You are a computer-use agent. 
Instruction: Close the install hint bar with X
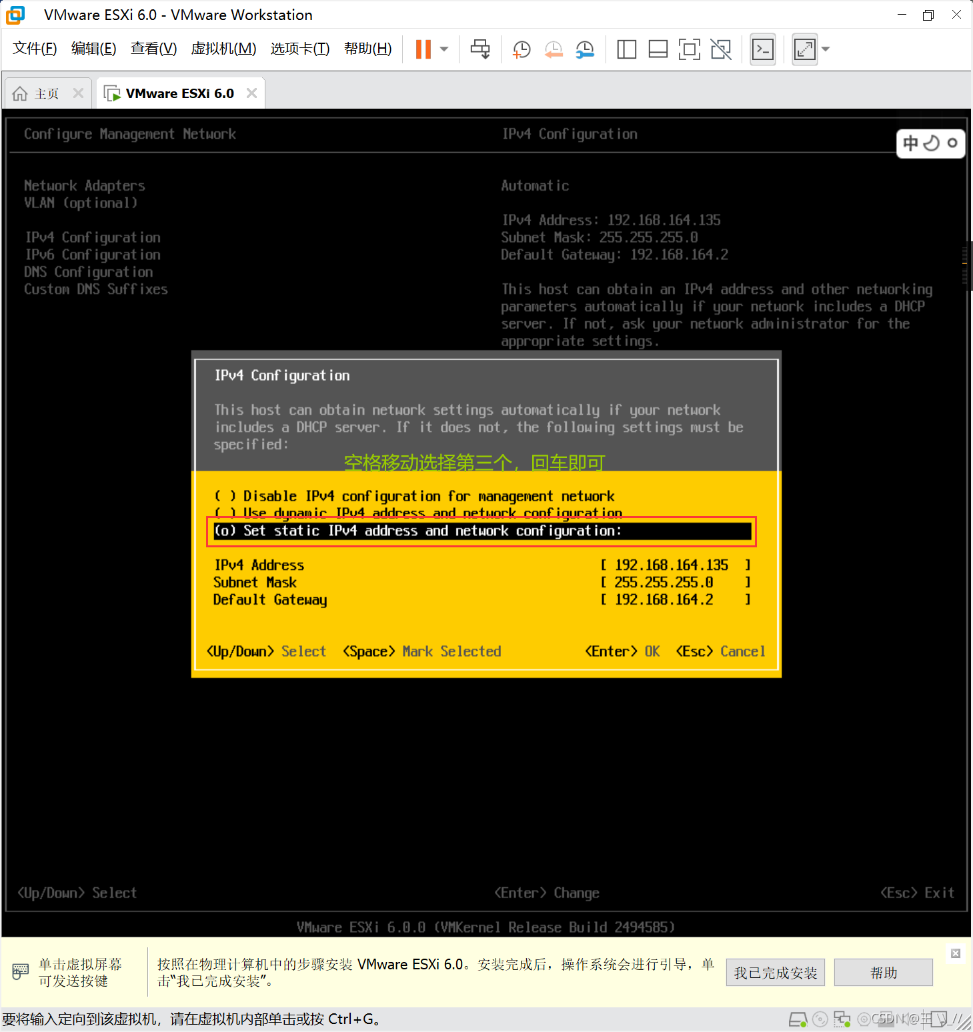click(x=956, y=953)
